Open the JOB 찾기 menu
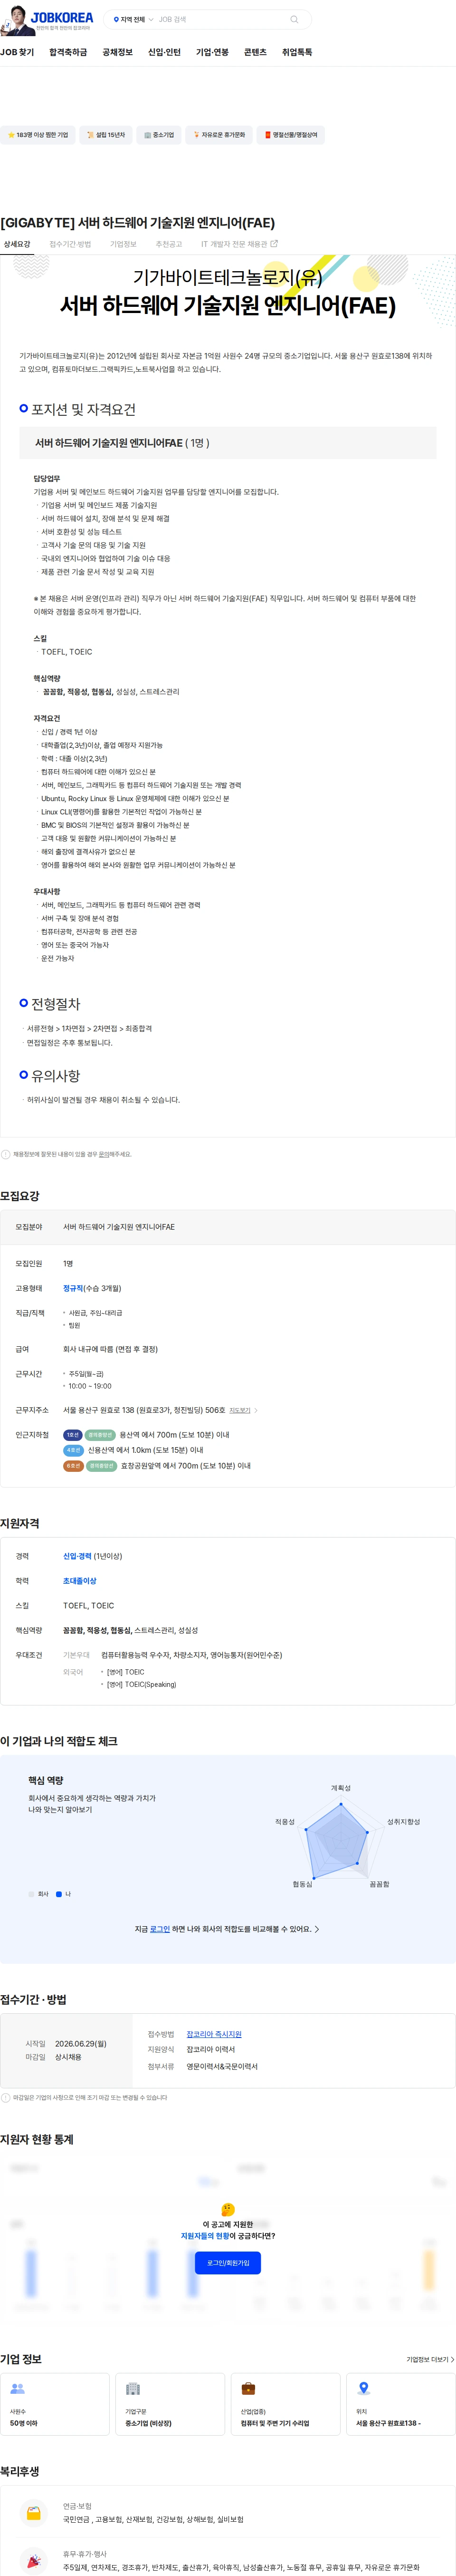 click(17, 52)
